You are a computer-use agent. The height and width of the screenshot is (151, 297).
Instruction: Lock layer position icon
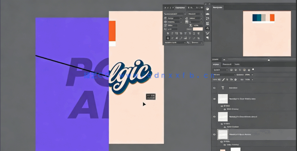tap(227, 80)
